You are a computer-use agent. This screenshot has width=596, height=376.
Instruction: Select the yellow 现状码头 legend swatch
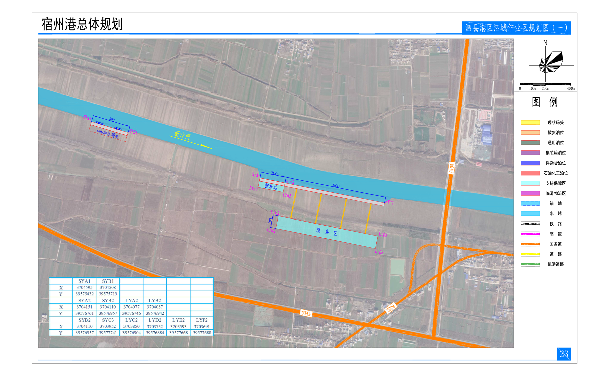530,123
